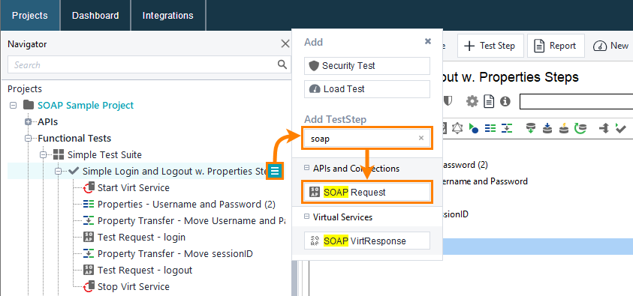Click the checkmark run icon in toolbar
This screenshot has width=633, height=296.
[620, 128]
